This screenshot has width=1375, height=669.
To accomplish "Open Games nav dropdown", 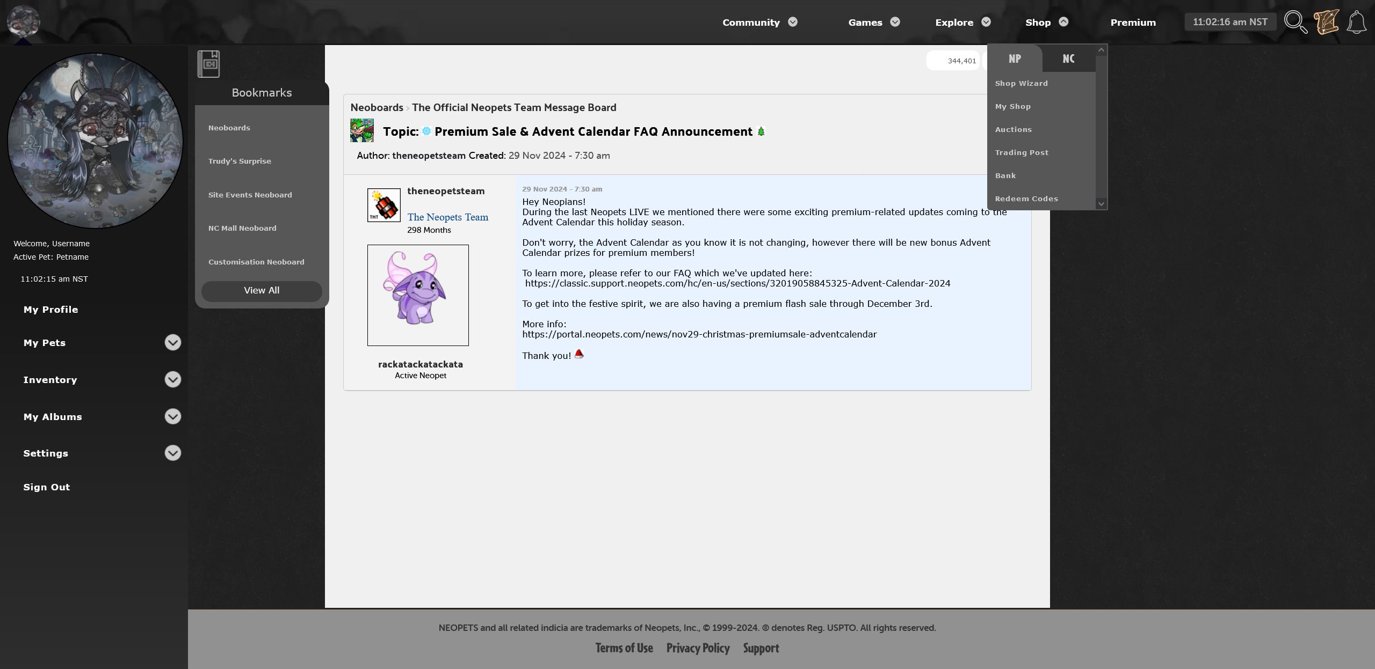I will tap(875, 22).
